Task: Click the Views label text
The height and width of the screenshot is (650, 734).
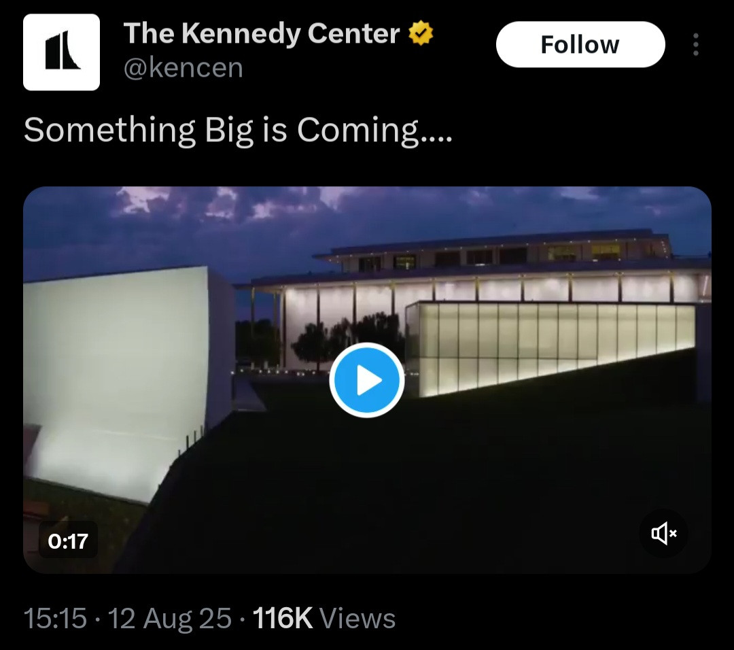Action: pyautogui.click(x=357, y=618)
